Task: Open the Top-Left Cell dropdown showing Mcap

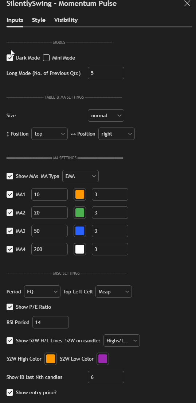Action: pyautogui.click(x=114, y=292)
